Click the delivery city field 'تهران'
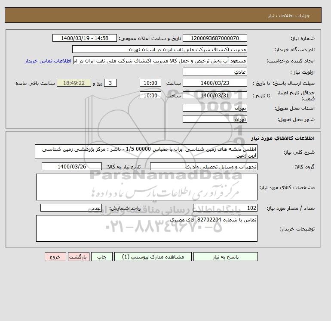The width and height of the screenshot is (331, 321). click(215, 119)
